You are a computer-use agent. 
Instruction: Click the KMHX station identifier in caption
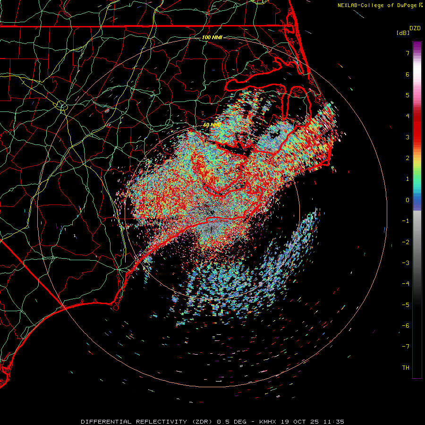pos(269,422)
